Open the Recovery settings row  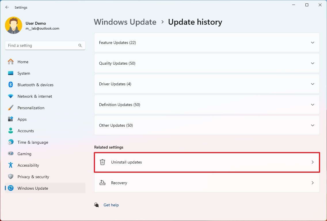point(207,183)
